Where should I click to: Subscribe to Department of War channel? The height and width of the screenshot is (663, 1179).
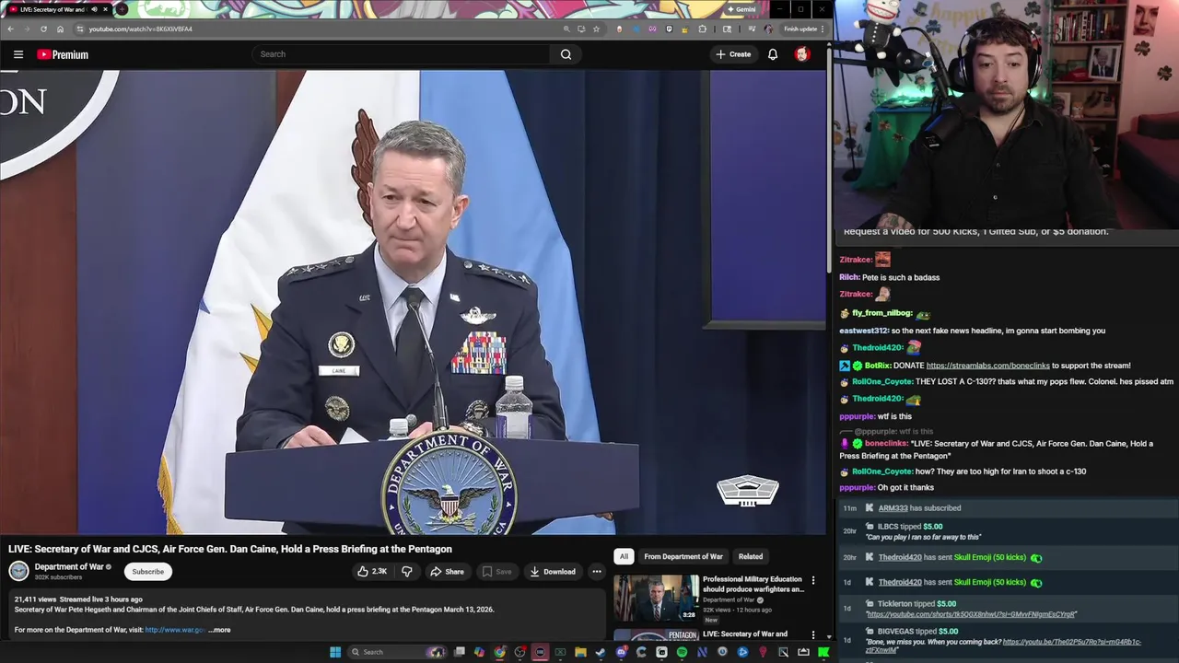147,572
